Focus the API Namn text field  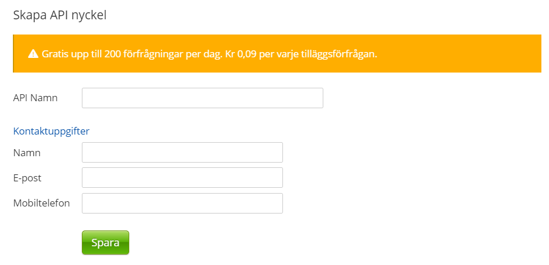tap(202, 98)
